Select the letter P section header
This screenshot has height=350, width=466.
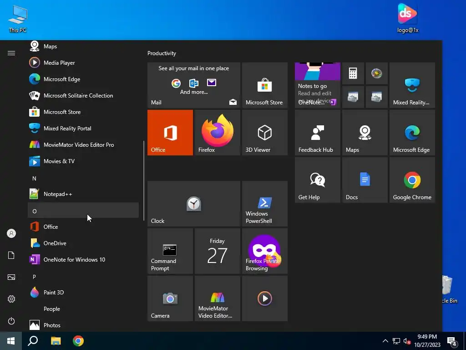point(83,277)
